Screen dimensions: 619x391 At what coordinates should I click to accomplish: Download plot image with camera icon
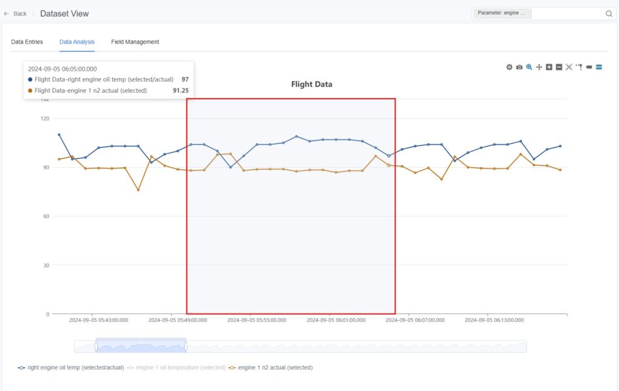519,67
